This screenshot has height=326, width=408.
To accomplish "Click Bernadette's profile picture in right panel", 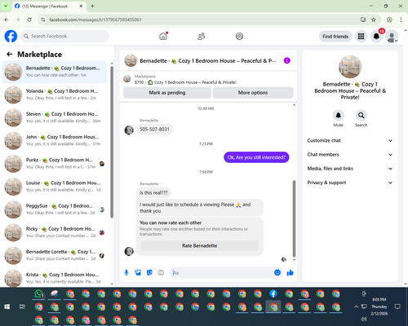I will (350, 67).
